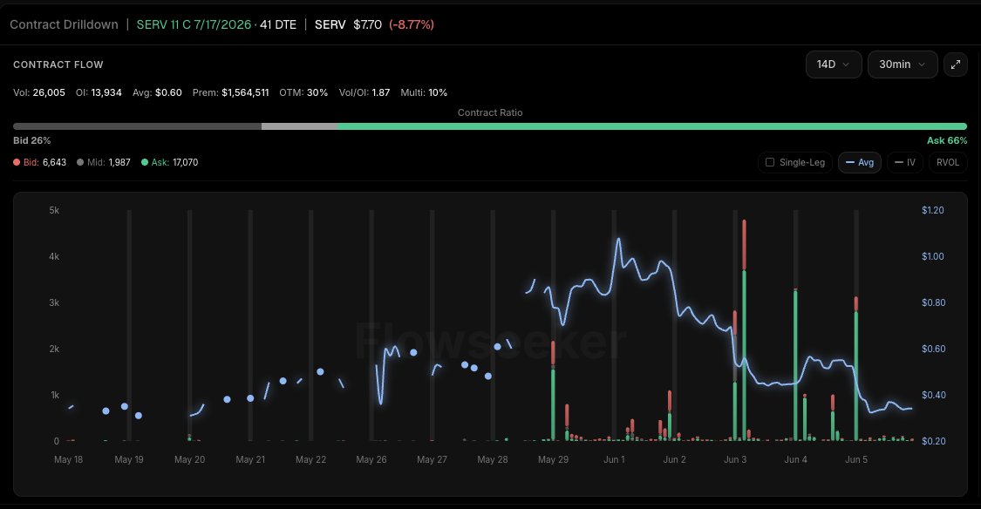Click the Multi: 10% stat
Screen dimensions: 981x509
[424, 92]
